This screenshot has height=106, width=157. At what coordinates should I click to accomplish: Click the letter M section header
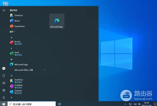pos(12,59)
